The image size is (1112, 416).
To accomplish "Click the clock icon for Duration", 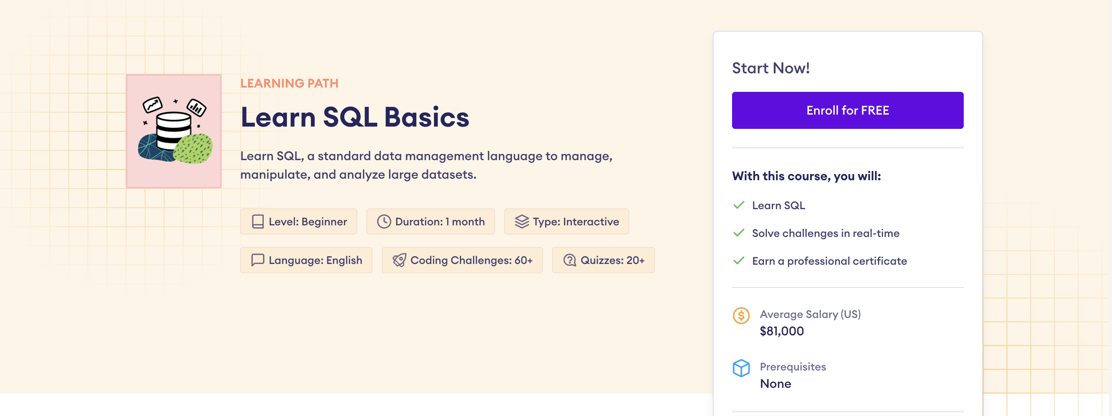I will click(x=384, y=222).
